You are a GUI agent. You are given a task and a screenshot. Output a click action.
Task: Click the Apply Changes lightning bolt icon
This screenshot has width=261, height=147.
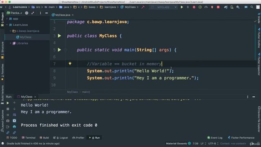pyautogui.click(x=188, y=7)
